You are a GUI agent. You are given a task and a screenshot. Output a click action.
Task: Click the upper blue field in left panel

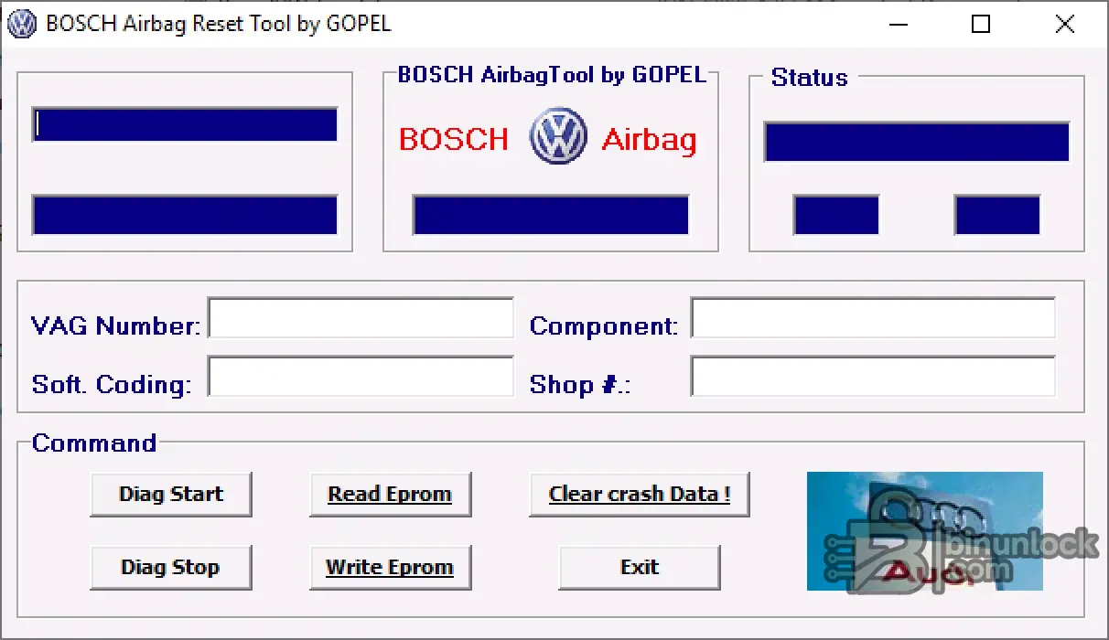point(185,125)
